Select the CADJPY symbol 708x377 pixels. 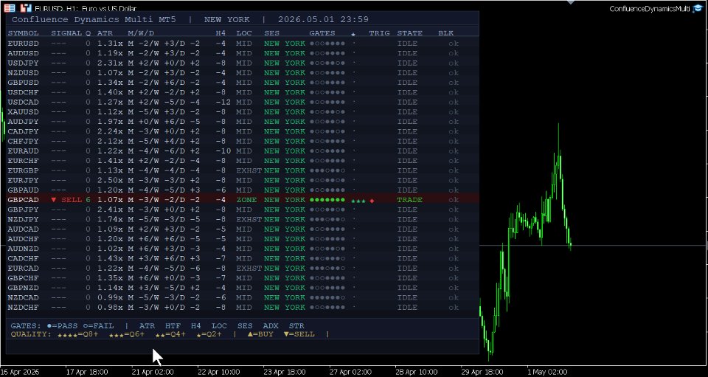24,131
